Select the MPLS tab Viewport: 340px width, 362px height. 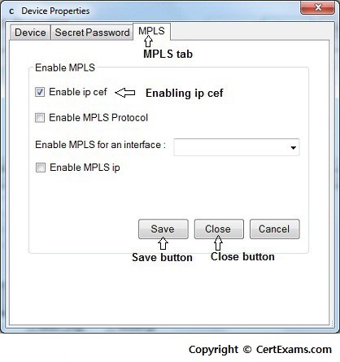click(151, 31)
